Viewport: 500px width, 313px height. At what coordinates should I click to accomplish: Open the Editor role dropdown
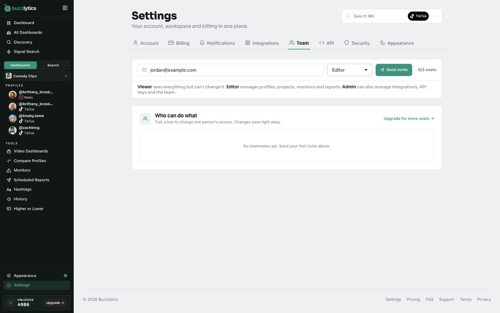pyautogui.click(x=350, y=70)
